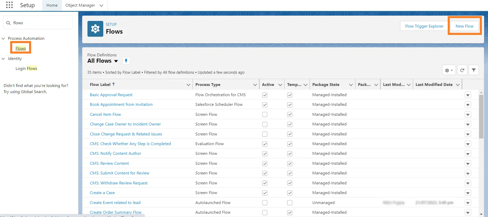
Task: Click Last Mod... column header
Action: pyautogui.click(x=394, y=85)
